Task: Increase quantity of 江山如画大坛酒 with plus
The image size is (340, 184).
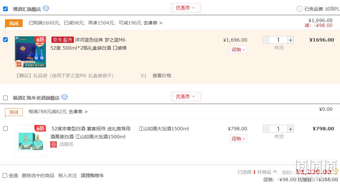Action: [291, 129]
